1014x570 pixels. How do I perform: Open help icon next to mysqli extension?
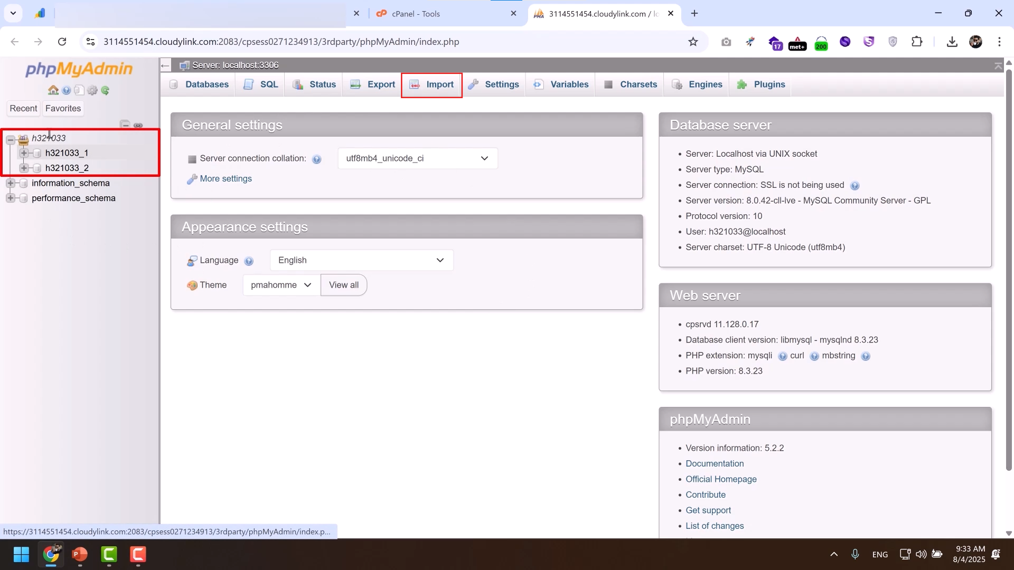[x=782, y=356]
